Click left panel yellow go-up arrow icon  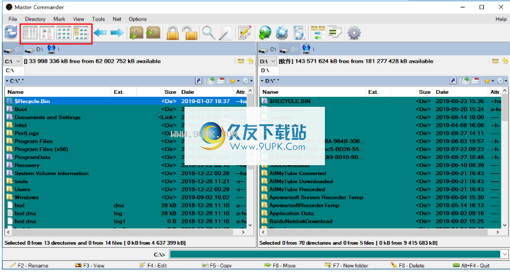[250, 61]
